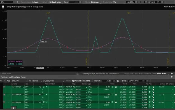Click the Price column header
Viewport: 175px width, 110px height.
(x=112, y=84)
